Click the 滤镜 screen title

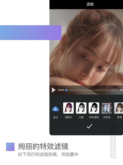(90, 4)
